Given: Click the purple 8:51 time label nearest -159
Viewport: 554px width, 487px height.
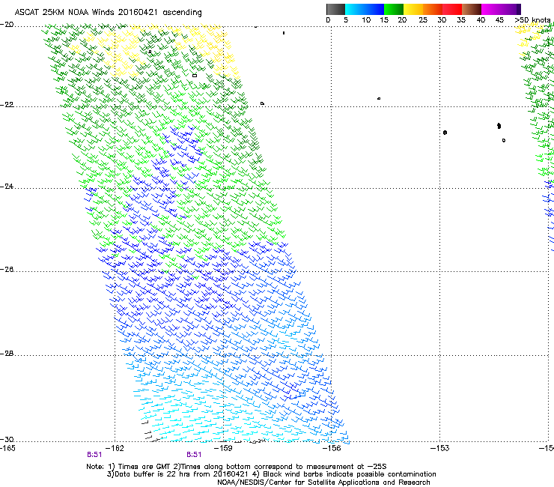Looking at the screenshot, I should 194,455.
